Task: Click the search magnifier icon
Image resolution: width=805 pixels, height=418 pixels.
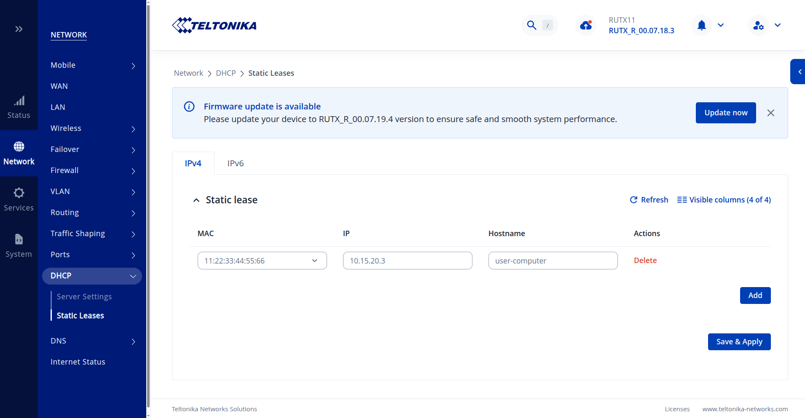Action: 531,25
